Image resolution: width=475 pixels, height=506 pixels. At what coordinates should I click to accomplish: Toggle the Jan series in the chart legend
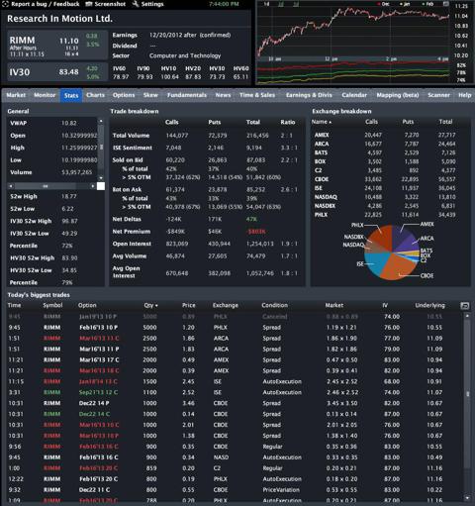coord(405,4)
